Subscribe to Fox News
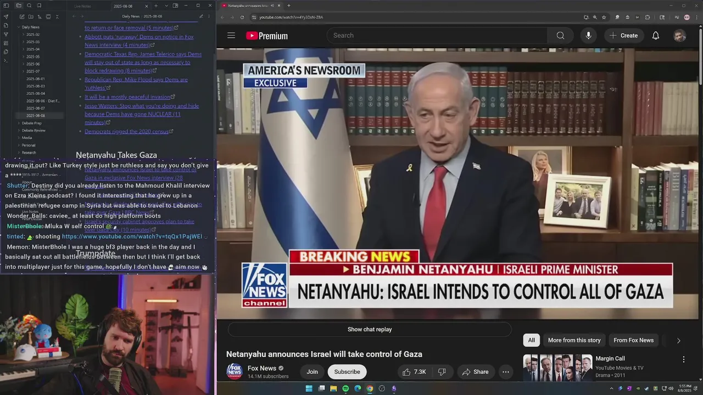703x395 pixels. coord(347,372)
